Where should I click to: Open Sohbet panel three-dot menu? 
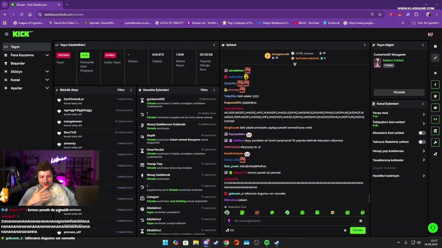click(x=365, y=45)
